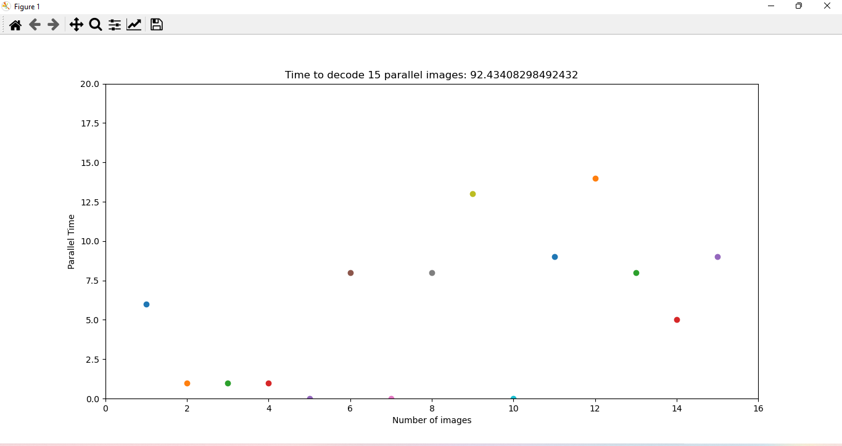Click the "Number of images" axis label

(431, 420)
